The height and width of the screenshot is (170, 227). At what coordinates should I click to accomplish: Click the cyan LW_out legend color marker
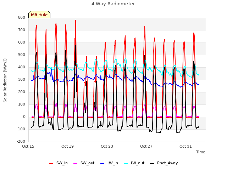pyautogui.click(x=126, y=164)
